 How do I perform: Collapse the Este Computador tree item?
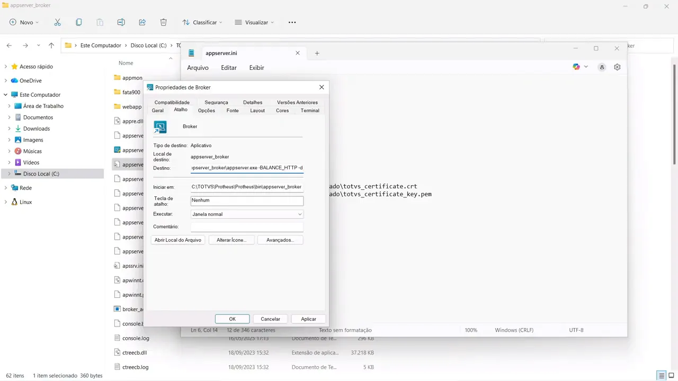pos(5,94)
